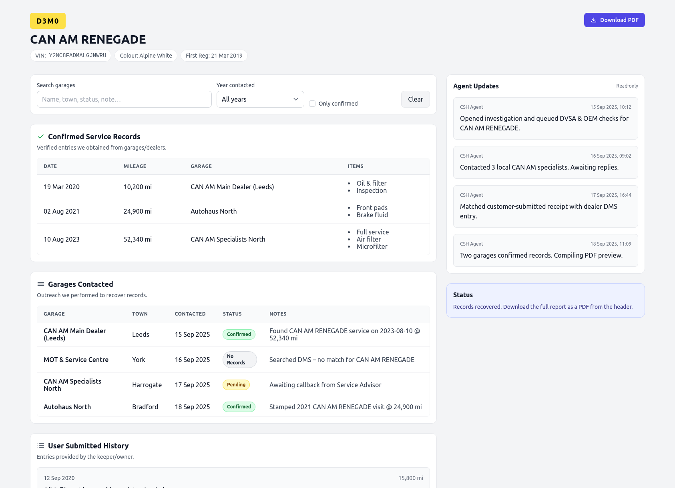Image resolution: width=675 pixels, height=488 pixels.
Task: Click the No Records badge for MOT & Service Centre
Action: (239, 359)
